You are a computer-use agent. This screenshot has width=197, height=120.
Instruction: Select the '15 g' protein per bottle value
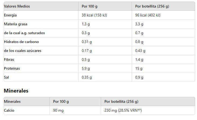[139, 68]
